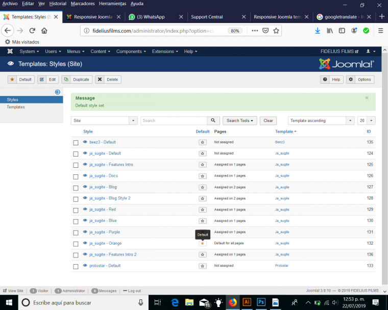
Task: Open the Extensions menu
Action: coord(165,51)
